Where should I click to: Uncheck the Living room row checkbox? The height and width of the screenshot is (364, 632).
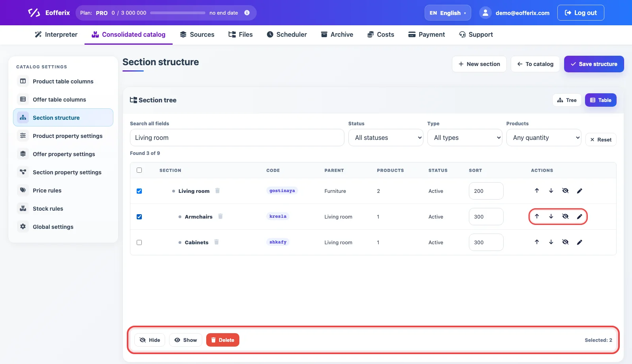point(139,191)
